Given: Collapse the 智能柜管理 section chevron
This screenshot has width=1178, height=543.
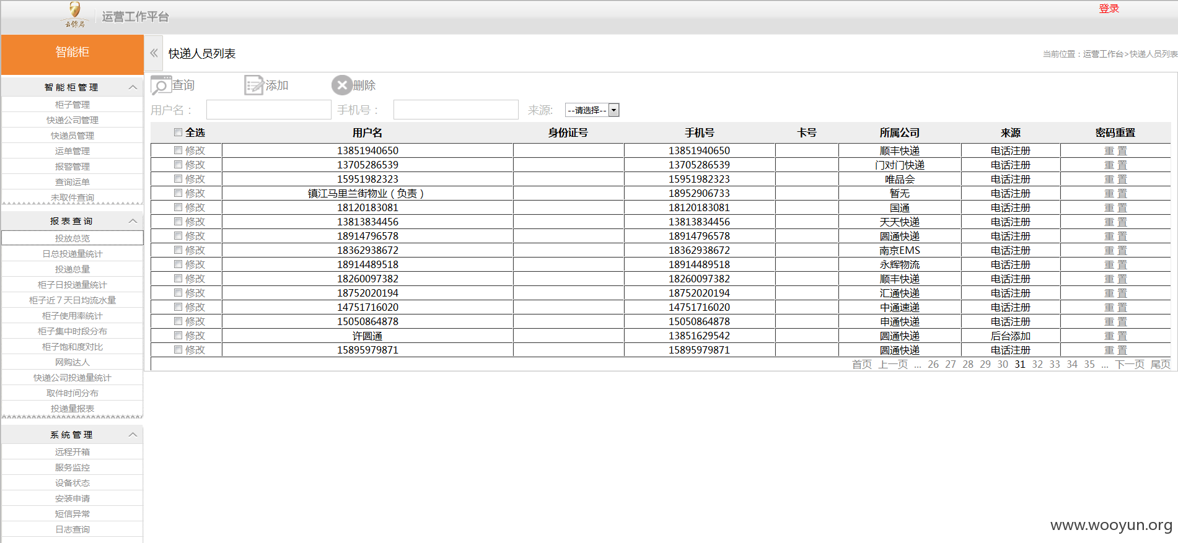Looking at the screenshot, I should click(133, 87).
